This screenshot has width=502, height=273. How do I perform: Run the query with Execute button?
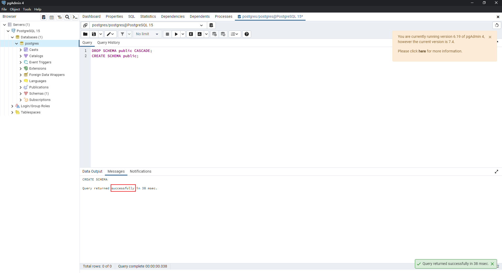point(176,34)
